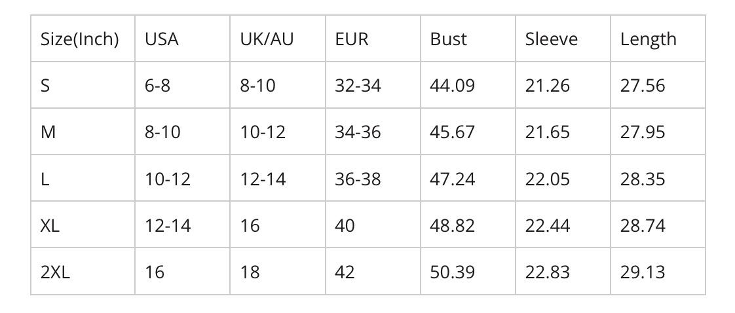The image size is (735, 313).
Task: Click the UK/AU header cell
Action: [267, 39]
